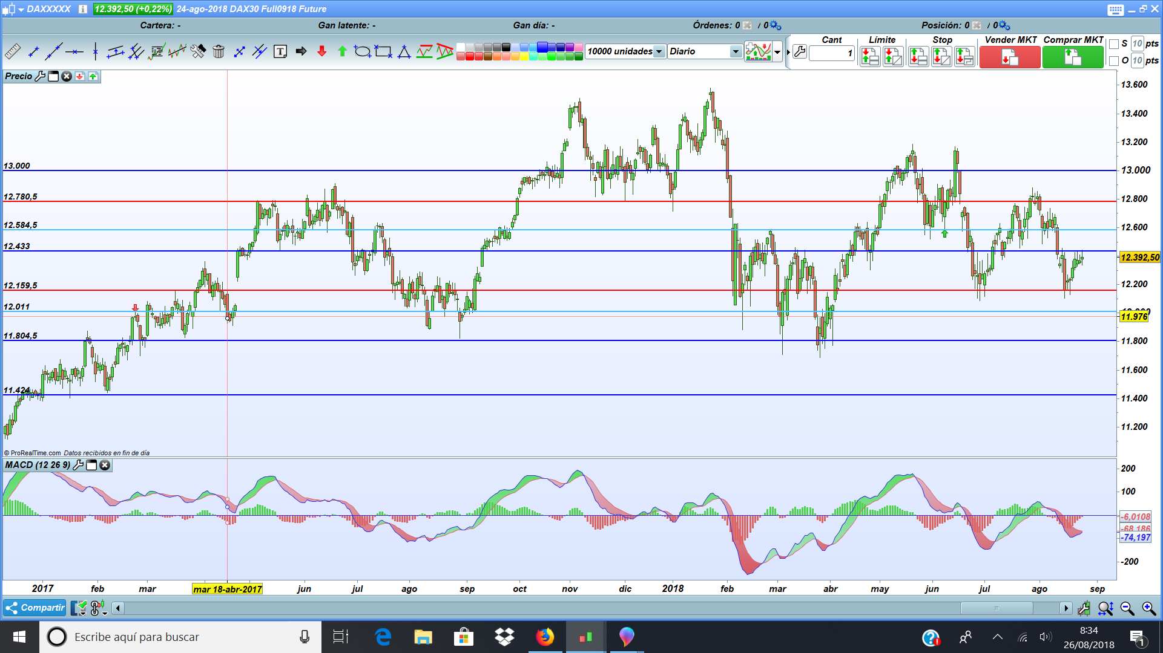Toggle the O objective points checkbox
Image resolution: width=1163 pixels, height=653 pixels.
[x=1114, y=60]
